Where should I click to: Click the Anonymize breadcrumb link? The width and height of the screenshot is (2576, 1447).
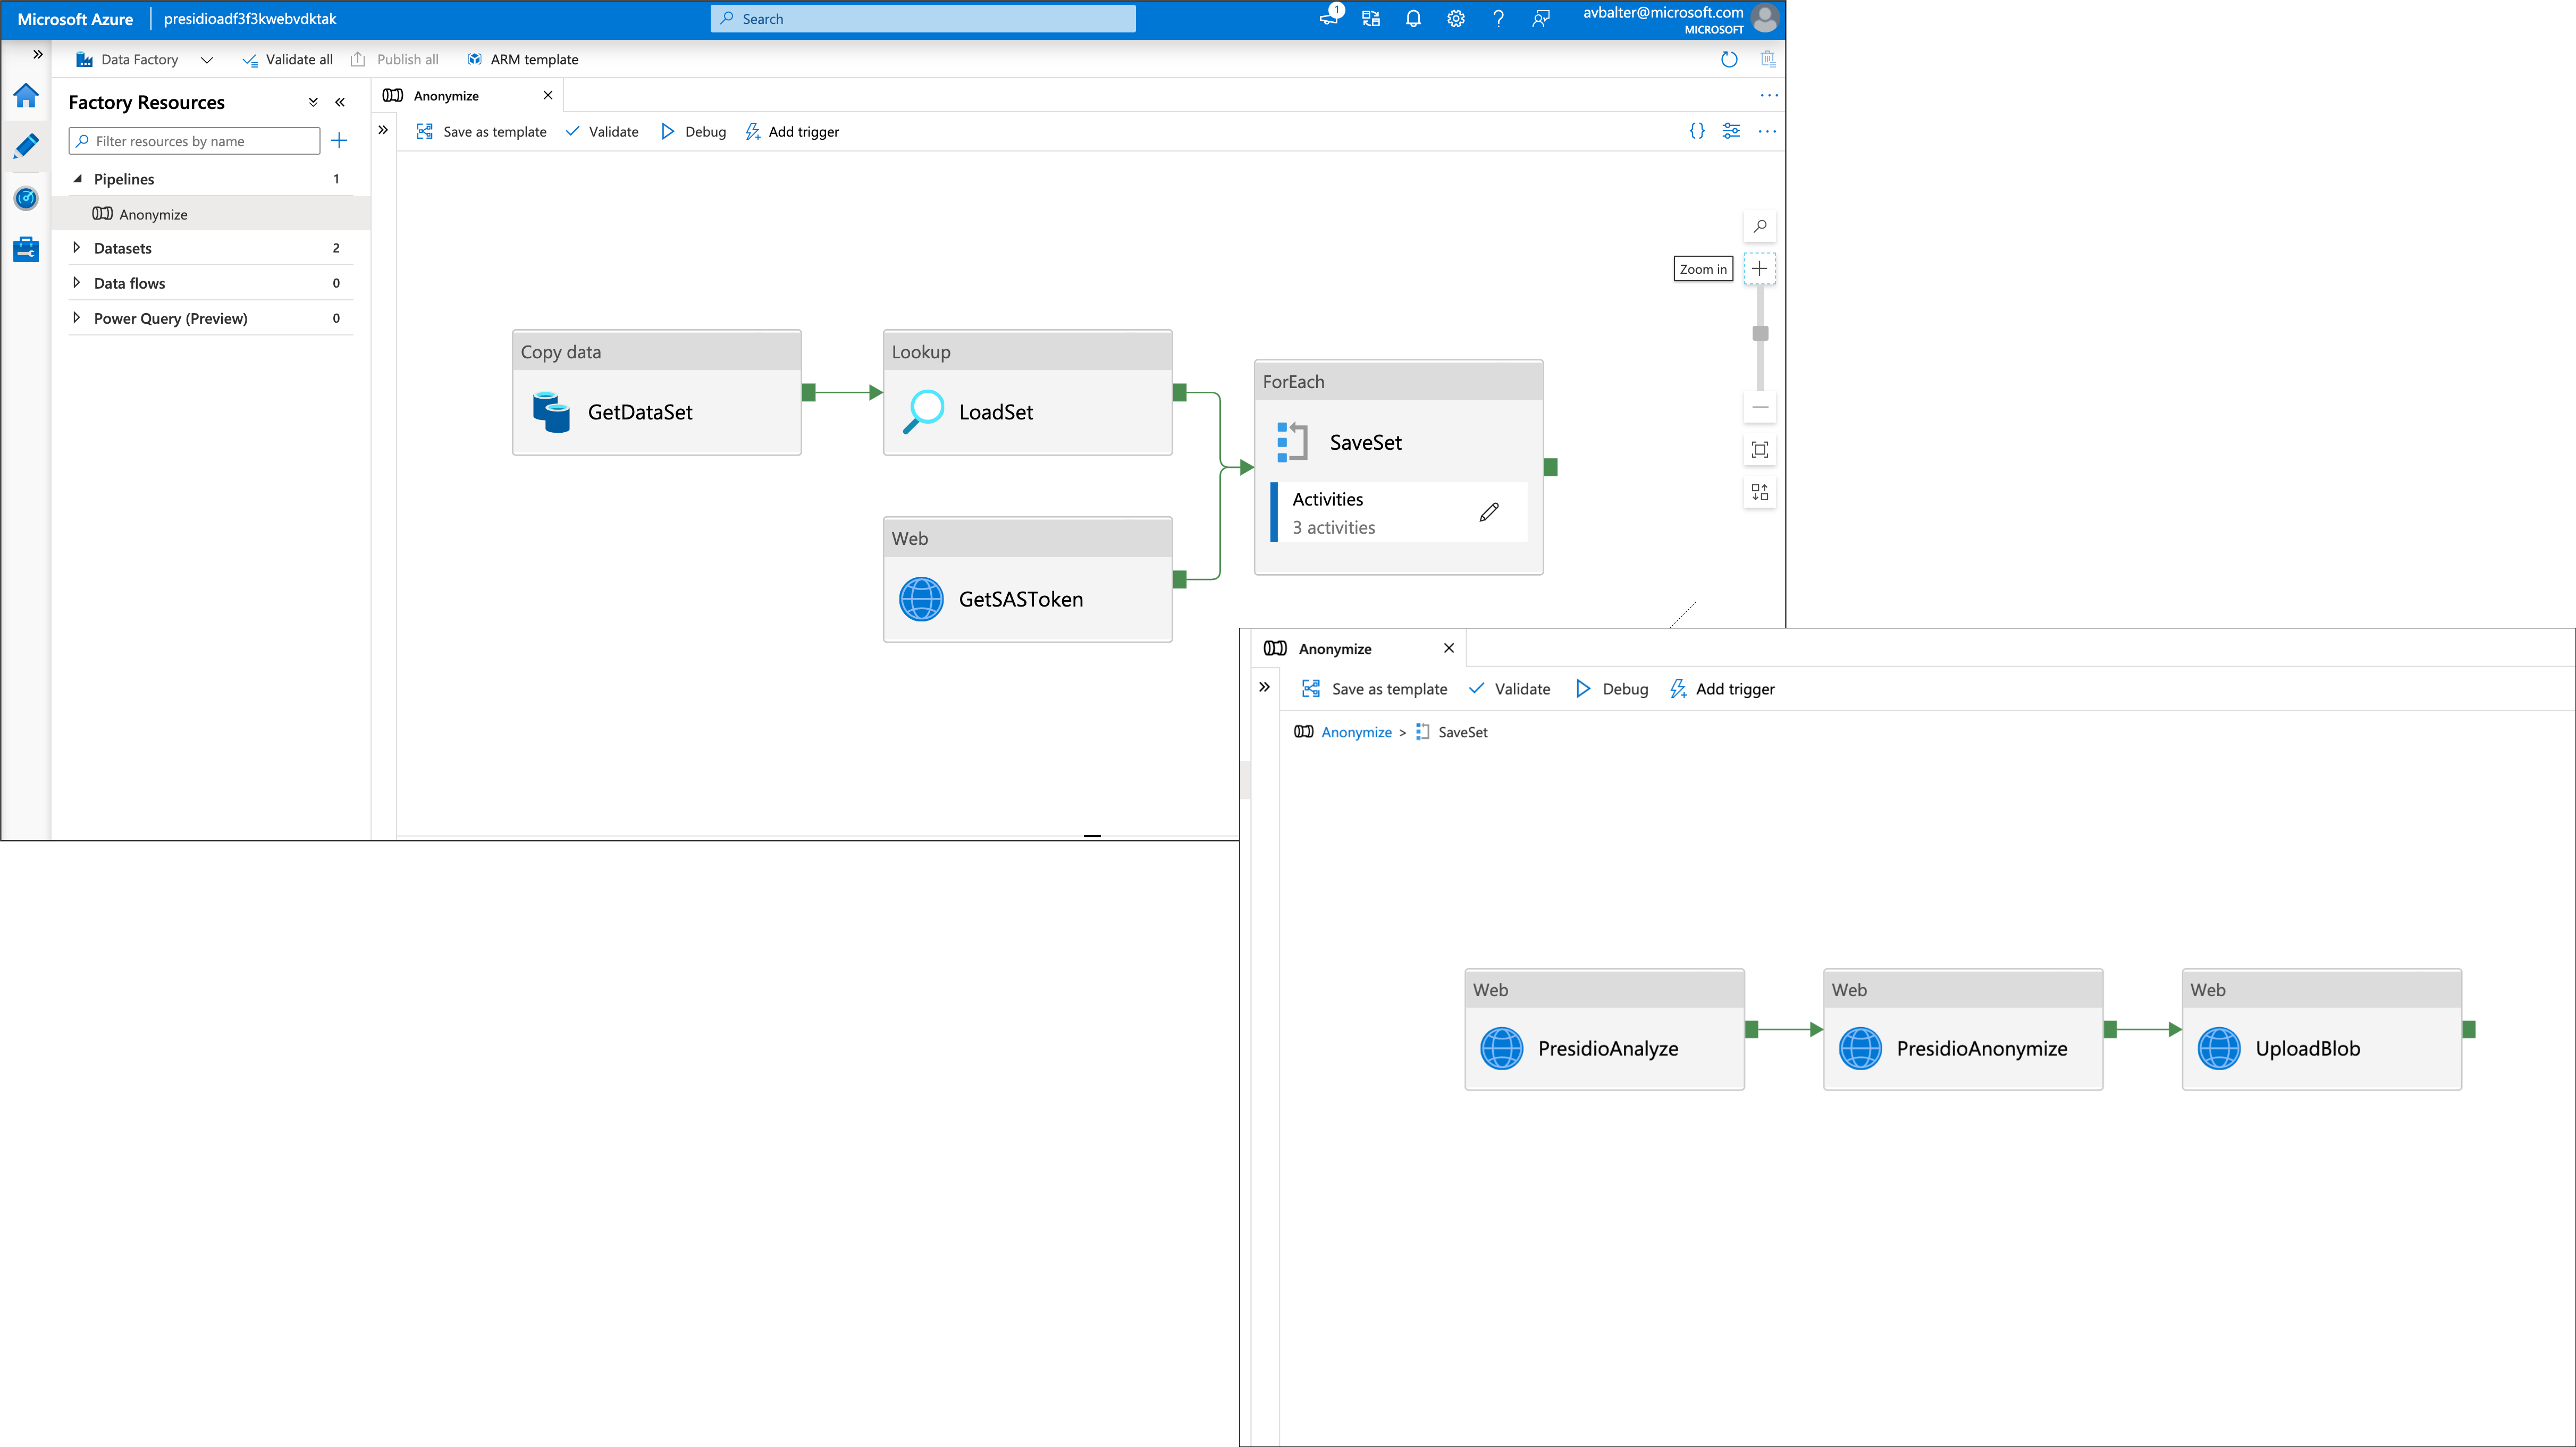coord(1356,732)
